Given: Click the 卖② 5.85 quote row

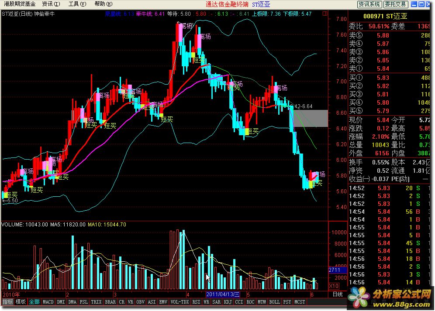Looking at the screenshot, I should [390, 60].
